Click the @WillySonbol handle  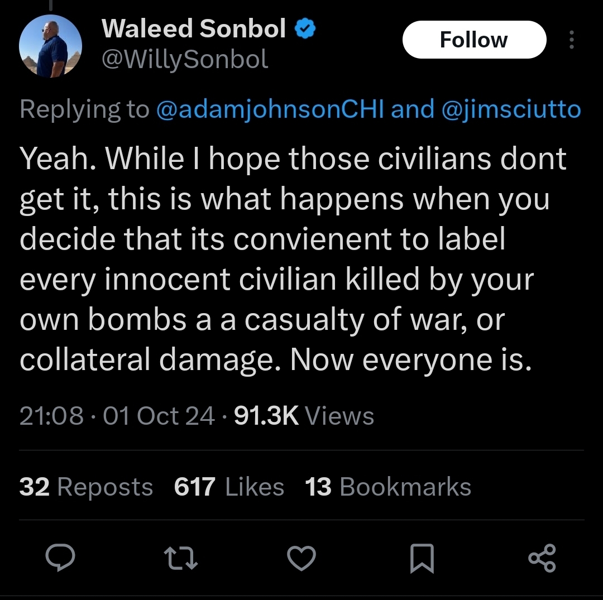[x=185, y=60]
